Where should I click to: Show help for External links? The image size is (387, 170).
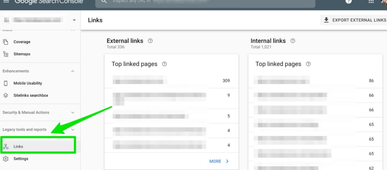(x=150, y=41)
